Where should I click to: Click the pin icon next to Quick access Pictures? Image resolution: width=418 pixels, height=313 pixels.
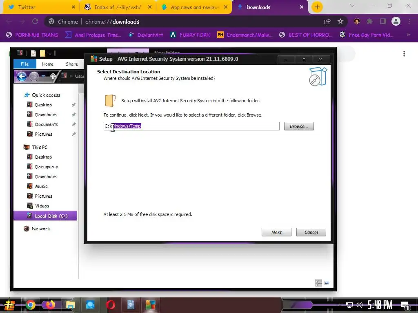coord(74,134)
